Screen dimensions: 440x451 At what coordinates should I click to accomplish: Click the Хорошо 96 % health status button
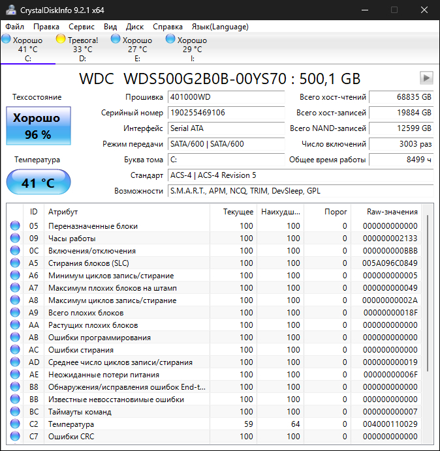tap(38, 126)
